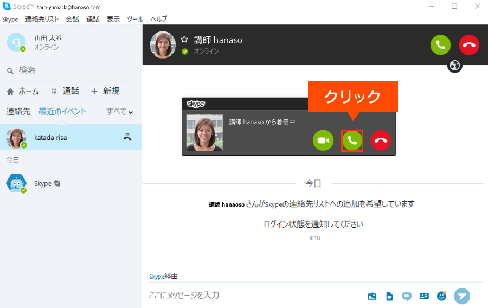488x308 pixels.
Task: Click the 9:10 message timestamp
Action: 314,238
